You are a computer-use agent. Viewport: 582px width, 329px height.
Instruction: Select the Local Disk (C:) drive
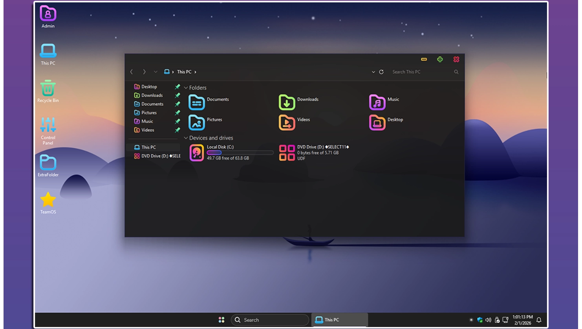pos(197,152)
